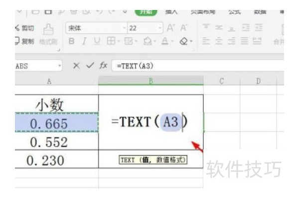Expand the quick access toolbar dropdown chevron
The width and height of the screenshot is (299, 199).
pos(125,12)
